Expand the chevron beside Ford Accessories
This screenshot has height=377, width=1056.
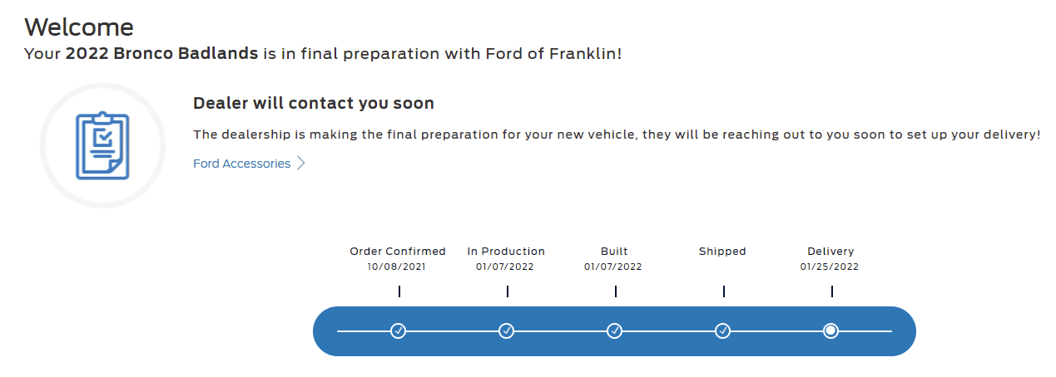point(301,164)
